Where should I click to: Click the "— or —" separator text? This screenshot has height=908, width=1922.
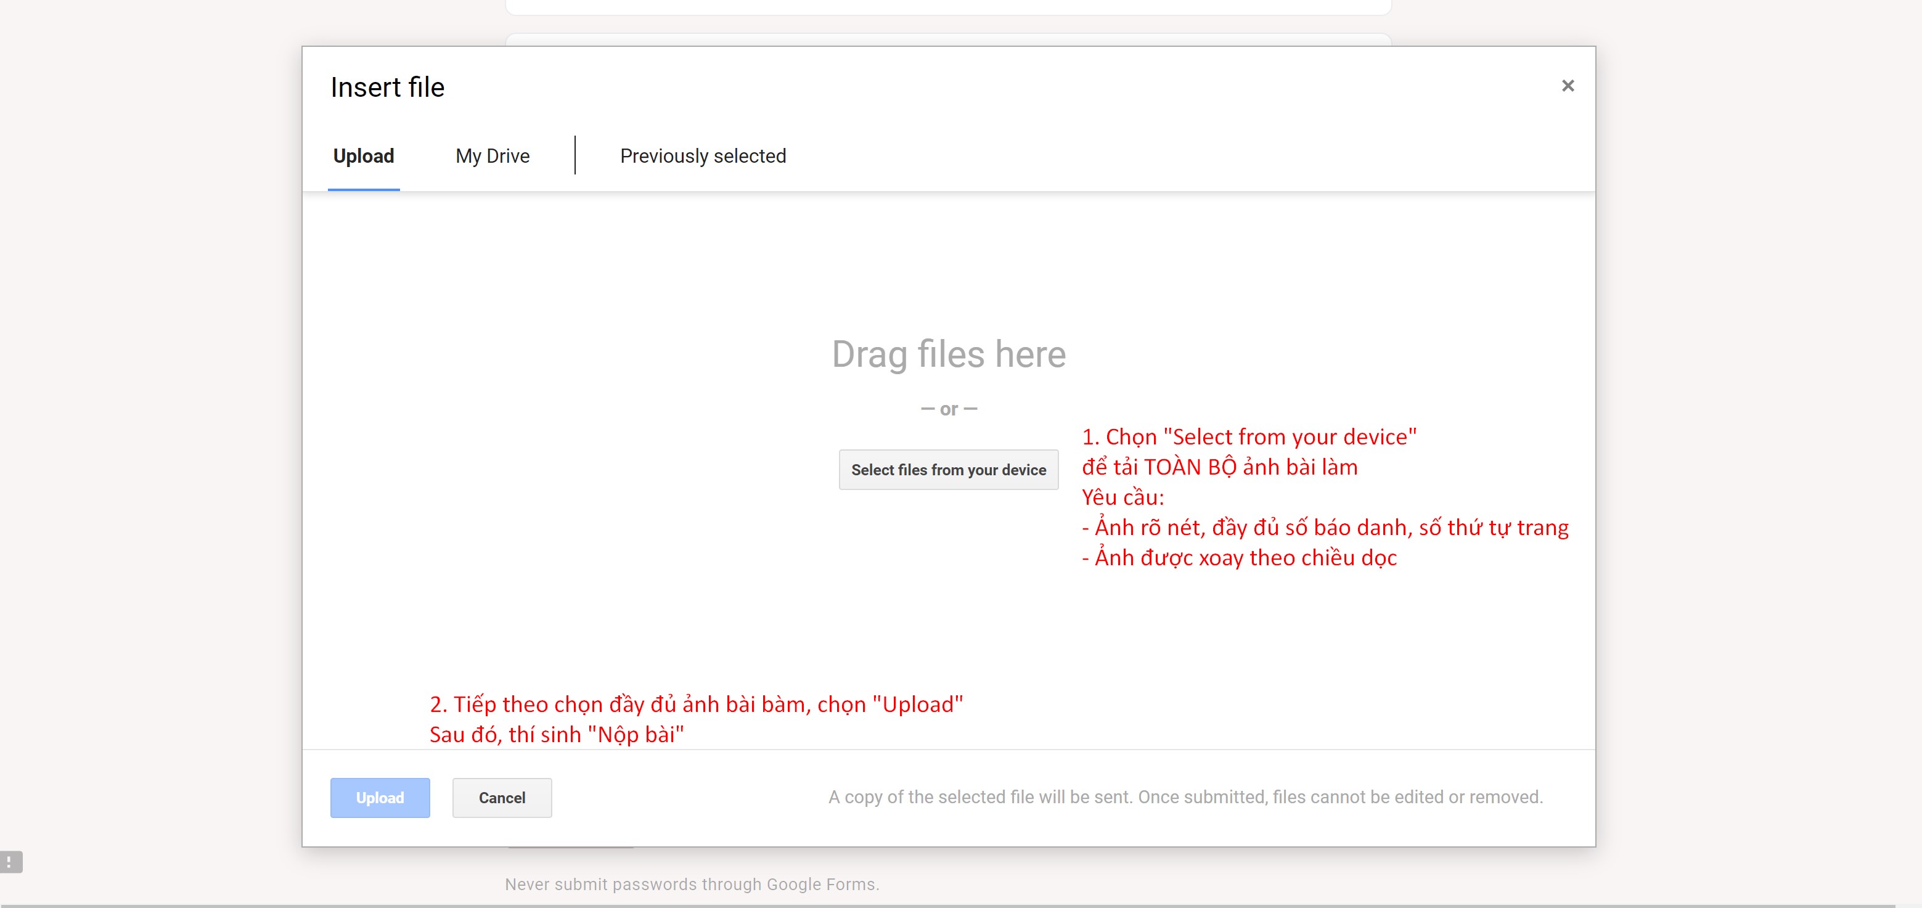click(x=948, y=409)
